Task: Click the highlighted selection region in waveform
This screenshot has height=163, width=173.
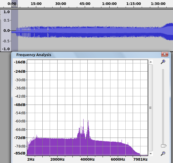Action: point(15,31)
